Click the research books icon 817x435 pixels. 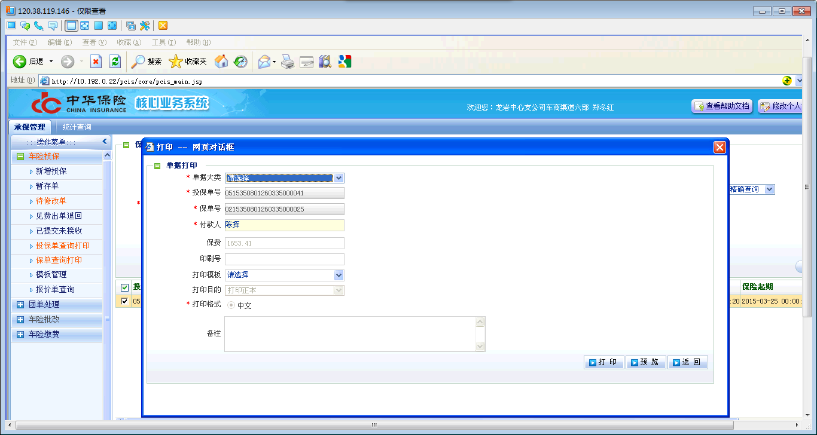(x=325, y=62)
